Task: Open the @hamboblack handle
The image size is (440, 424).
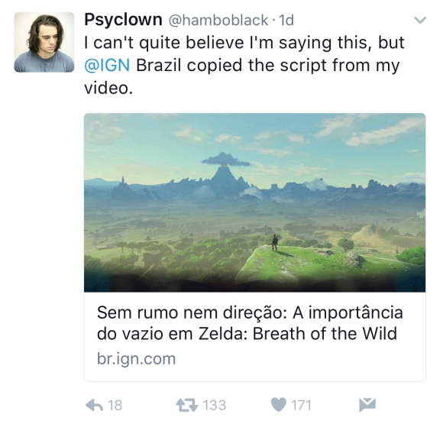Action: point(218,20)
